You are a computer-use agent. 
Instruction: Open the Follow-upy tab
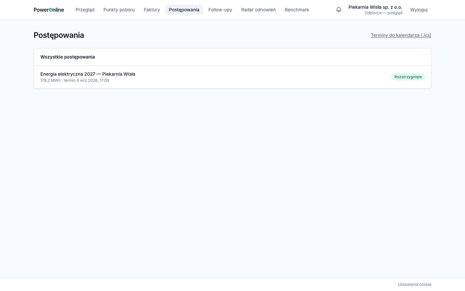tap(220, 10)
